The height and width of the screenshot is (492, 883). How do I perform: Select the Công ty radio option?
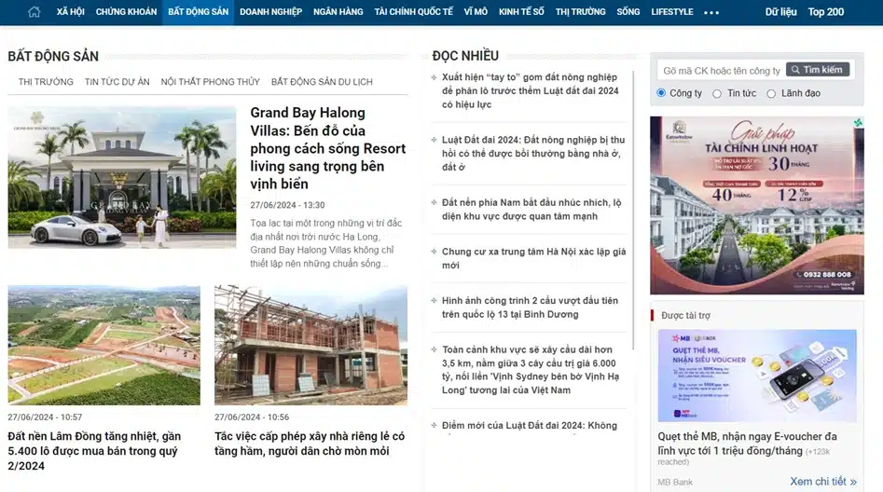[x=661, y=93]
